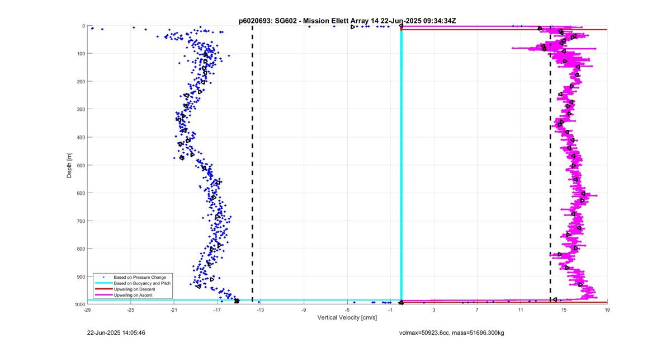Image resolution: width=671 pixels, height=342 pixels.
Task: Select the 'Vertical Velocity [cm/s]' x-axis label
Action: coord(347,317)
